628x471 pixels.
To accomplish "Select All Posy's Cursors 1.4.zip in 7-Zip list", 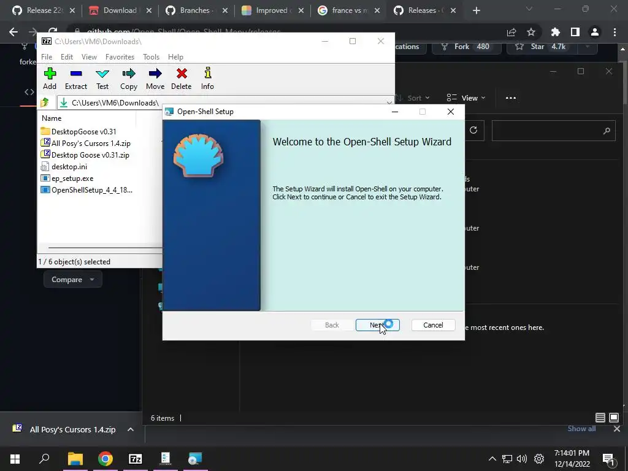I will click(86, 143).
